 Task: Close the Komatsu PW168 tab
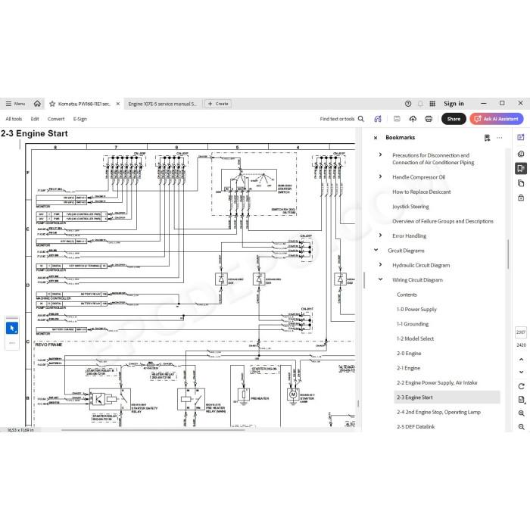coord(118,104)
